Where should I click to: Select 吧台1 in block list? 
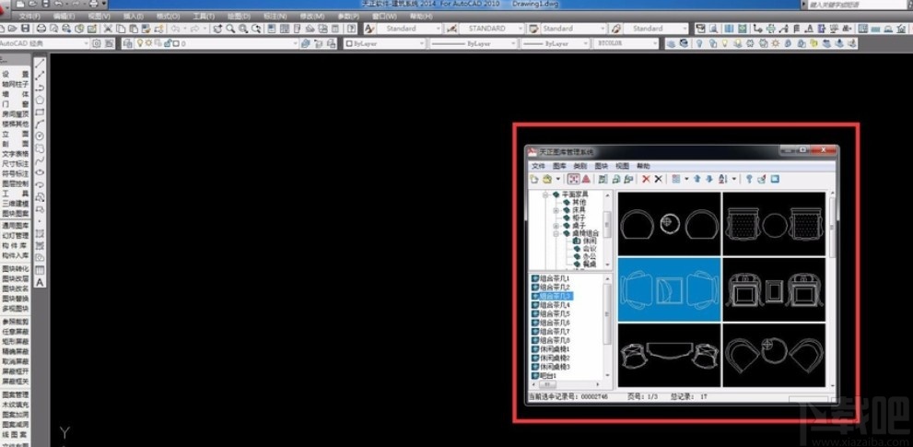550,376
